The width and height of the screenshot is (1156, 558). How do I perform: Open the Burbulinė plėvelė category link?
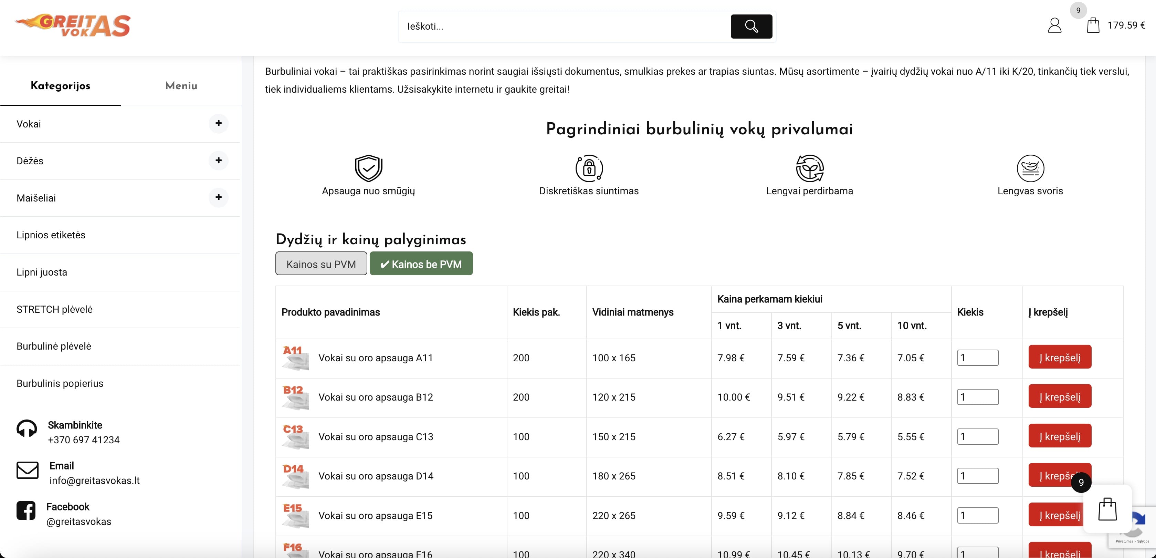tap(54, 346)
